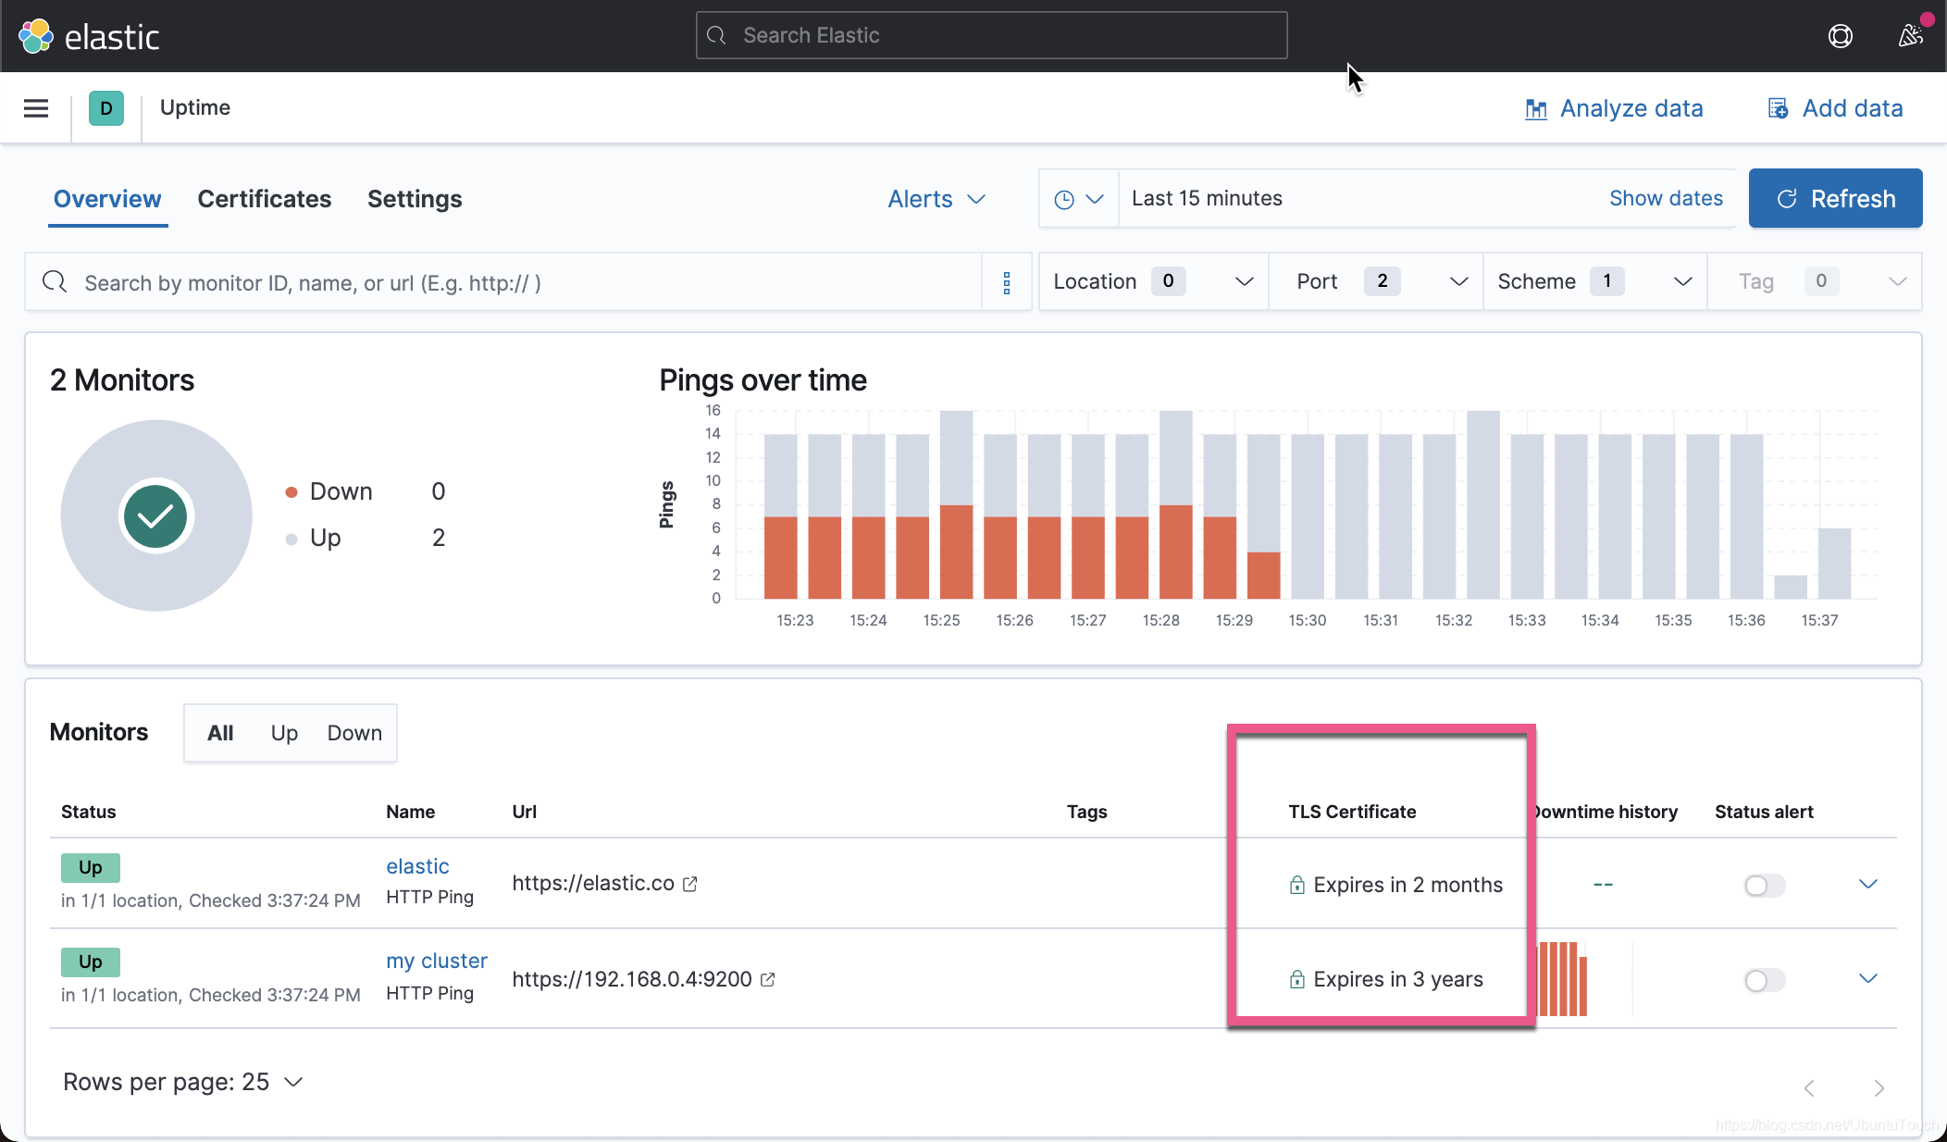The image size is (1947, 1142).
Task: Open the help menu lifebuoy icon
Action: (x=1840, y=36)
